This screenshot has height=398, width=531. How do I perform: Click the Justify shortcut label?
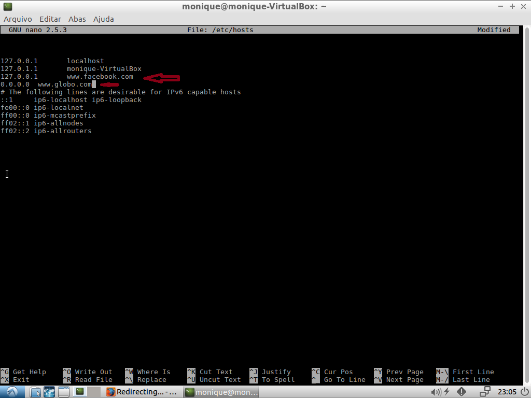point(276,372)
